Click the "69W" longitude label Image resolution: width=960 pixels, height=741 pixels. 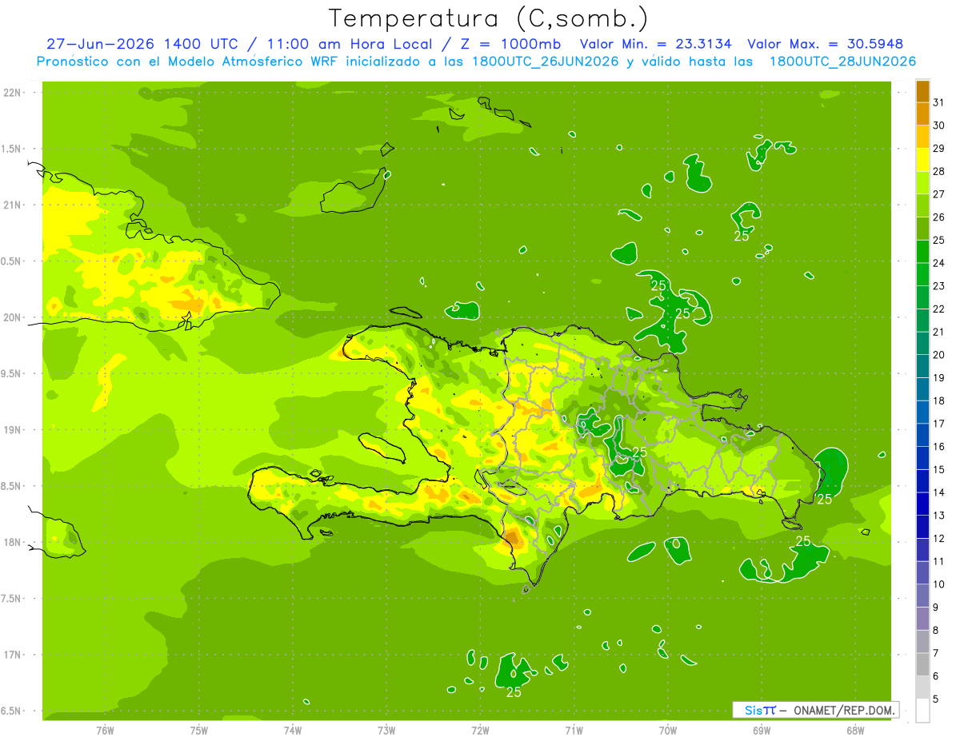[762, 731]
